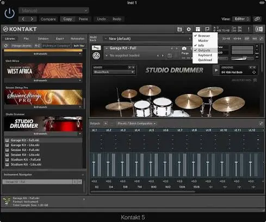
Task: Open the Blues Rock mixer preset dropdown
Action: coord(114,72)
